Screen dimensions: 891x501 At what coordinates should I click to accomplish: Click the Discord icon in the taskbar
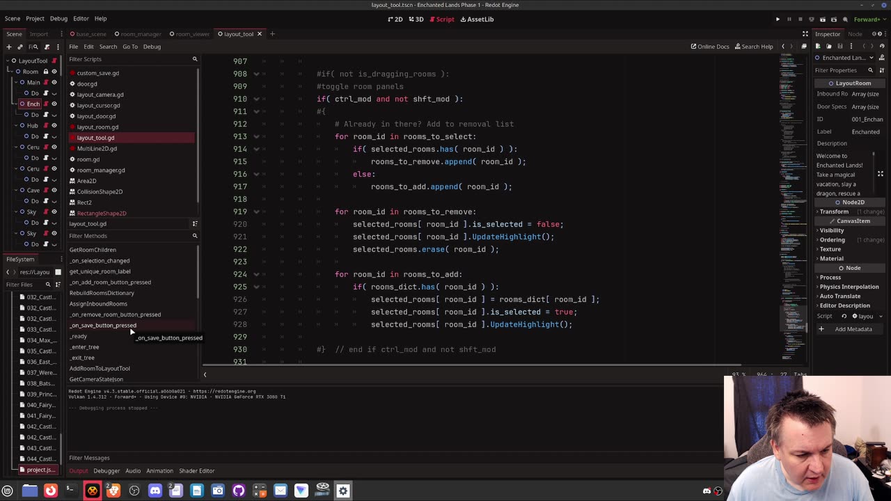(155, 491)
